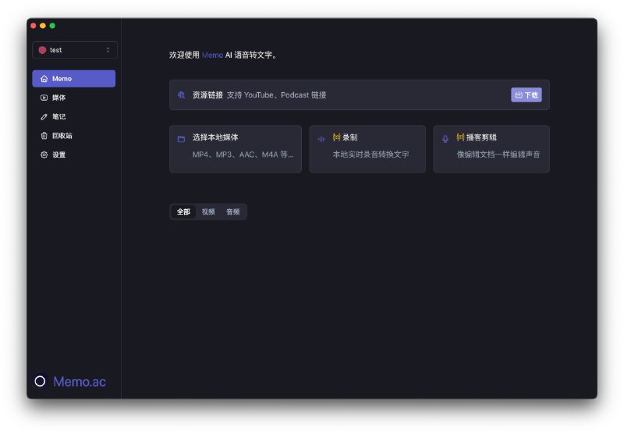Viewport: 624px width, 434px height.
Task: Click the trash bin icon in sidebar
Action: [44, 136]
